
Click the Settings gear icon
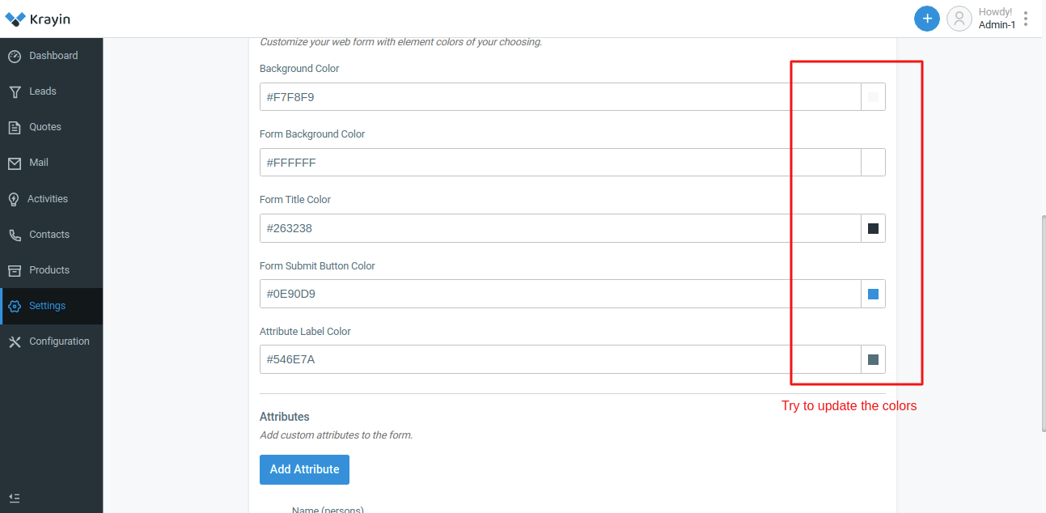click(16, 306)
